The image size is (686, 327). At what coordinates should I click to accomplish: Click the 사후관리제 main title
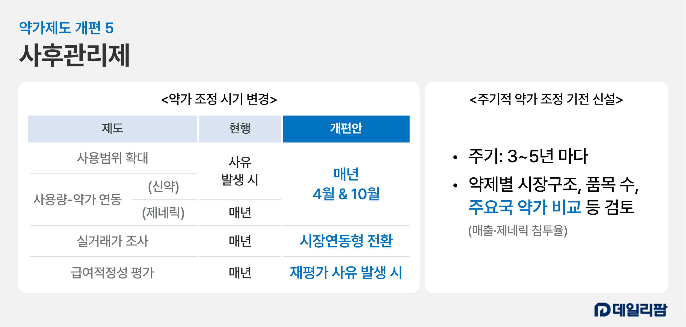[x=74, y=55]
